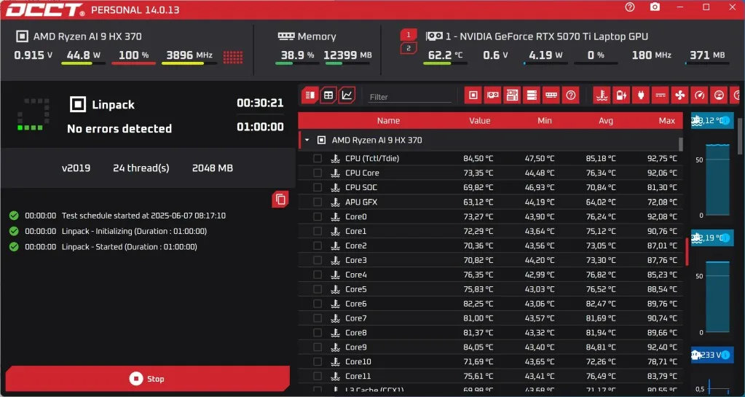Screen dimensions: 745x397
Task: Check the CPU (Tctl/Tdie) checkbox
Action: (x=318, y=159)
